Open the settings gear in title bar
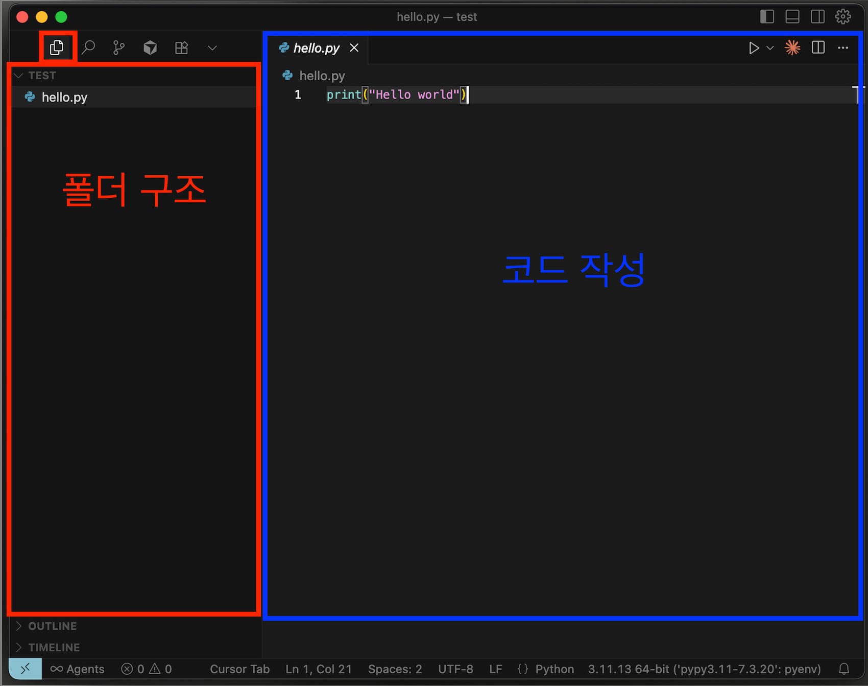This screenshot has height=686, width=868. (843, 17)
